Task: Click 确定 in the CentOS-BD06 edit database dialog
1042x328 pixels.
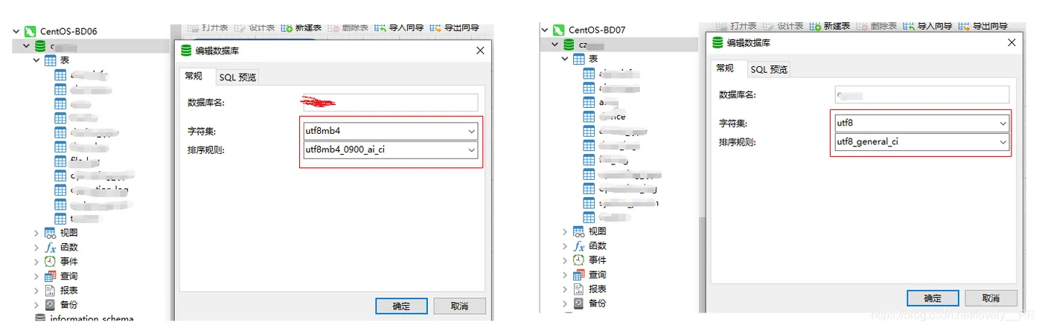Action: tap(400, 306)
